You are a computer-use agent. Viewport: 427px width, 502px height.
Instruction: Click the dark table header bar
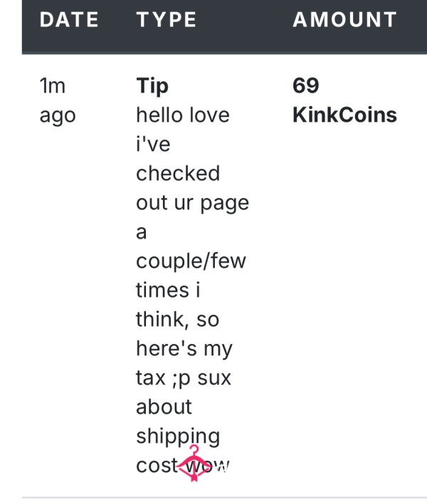coord(224,27)
